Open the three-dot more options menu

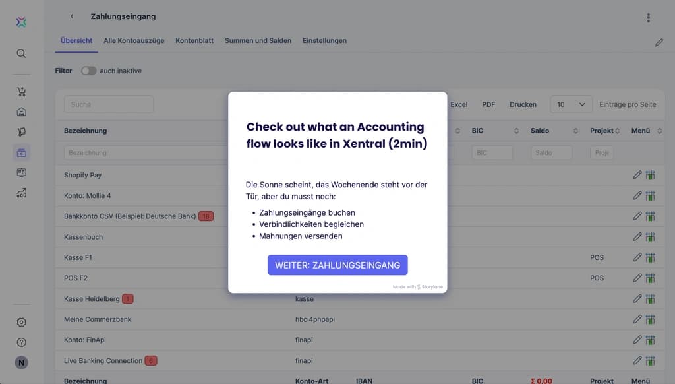click(649, 18)
